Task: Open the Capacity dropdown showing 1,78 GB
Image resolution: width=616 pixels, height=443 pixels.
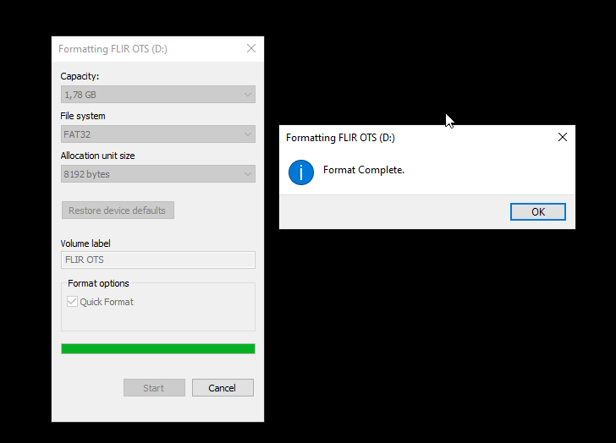Action: point(158,95)
